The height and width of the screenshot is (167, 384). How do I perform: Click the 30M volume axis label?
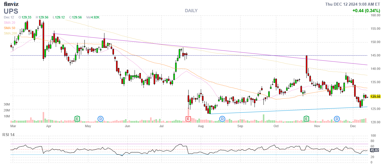click(x=7, y=105)
